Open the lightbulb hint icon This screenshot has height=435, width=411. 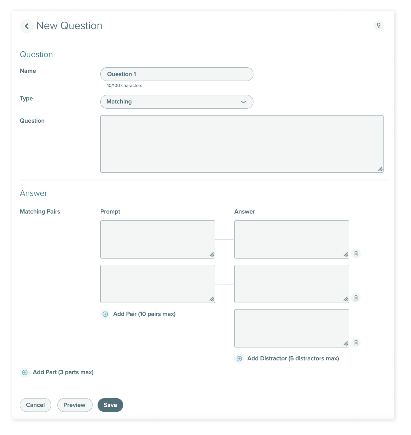point(378,26)
